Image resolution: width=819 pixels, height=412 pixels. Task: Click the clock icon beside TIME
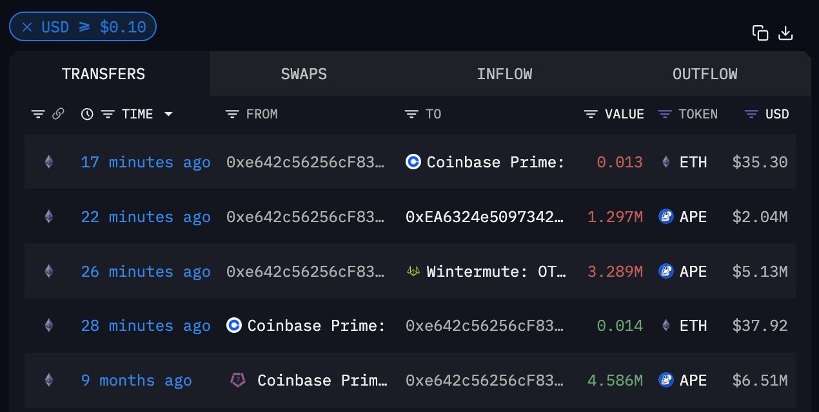pyautogui.click(x=87, y=114)
